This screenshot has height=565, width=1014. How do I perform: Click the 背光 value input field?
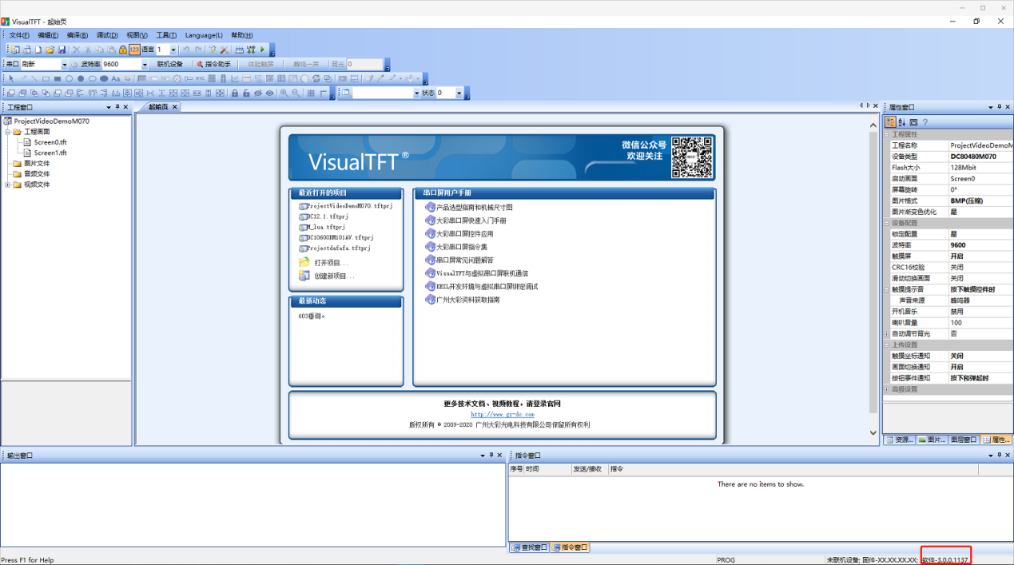[x=364, y=64]
